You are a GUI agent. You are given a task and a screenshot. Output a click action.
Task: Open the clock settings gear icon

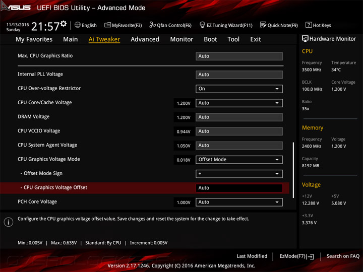tap(64, 23)
